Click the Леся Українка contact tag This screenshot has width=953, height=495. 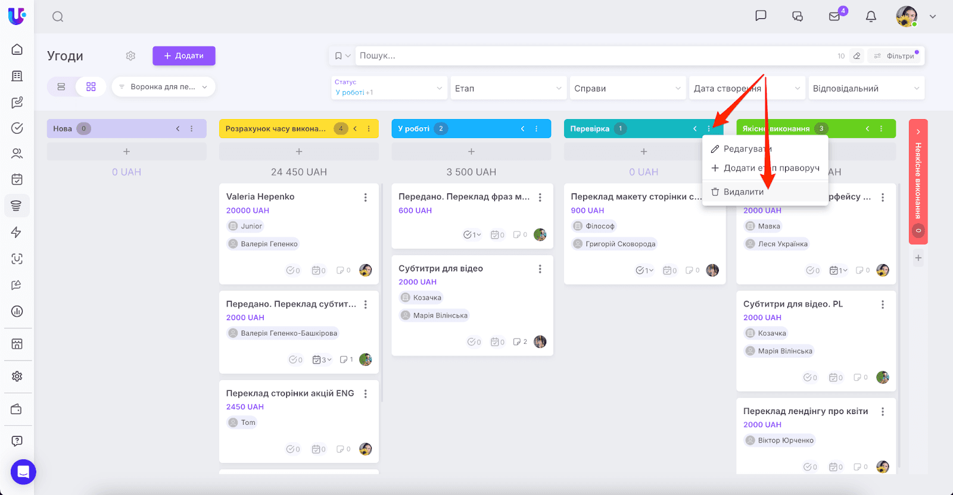point(777,244)
